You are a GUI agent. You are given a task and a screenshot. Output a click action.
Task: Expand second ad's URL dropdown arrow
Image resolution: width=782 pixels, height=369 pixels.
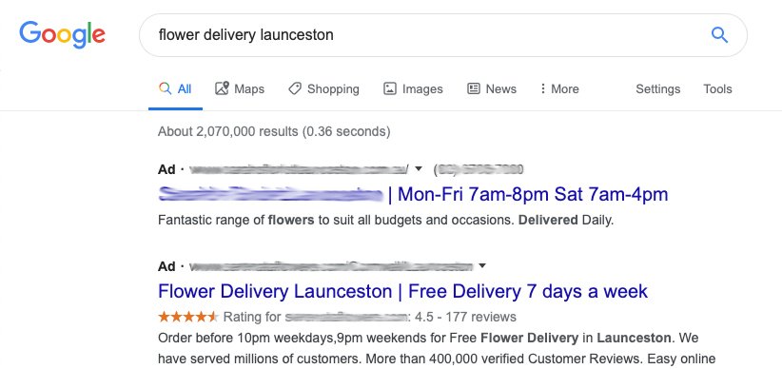click(481, 265)
